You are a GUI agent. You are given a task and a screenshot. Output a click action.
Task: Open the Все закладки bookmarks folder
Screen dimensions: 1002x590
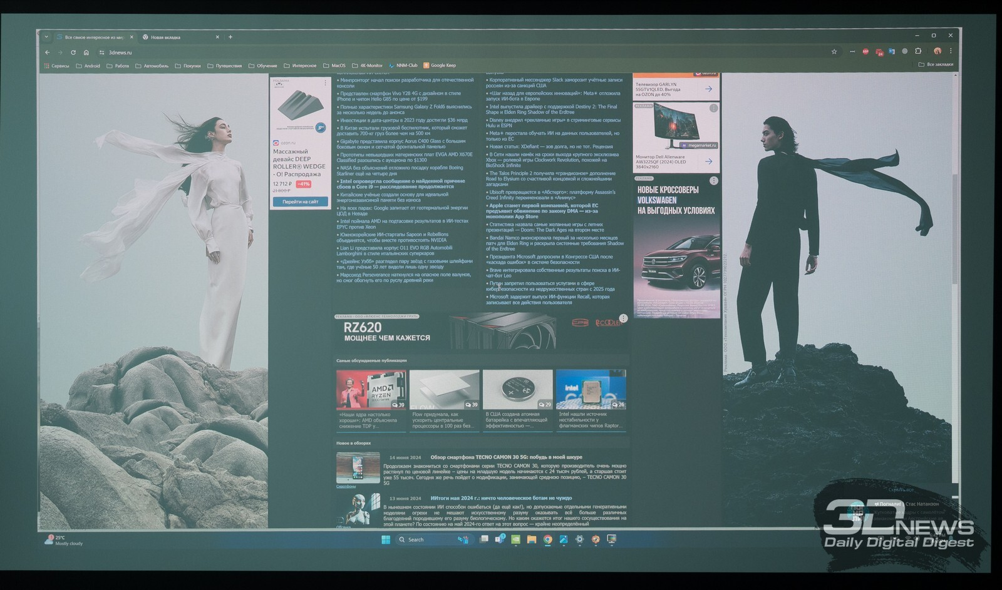coord(936,64)
